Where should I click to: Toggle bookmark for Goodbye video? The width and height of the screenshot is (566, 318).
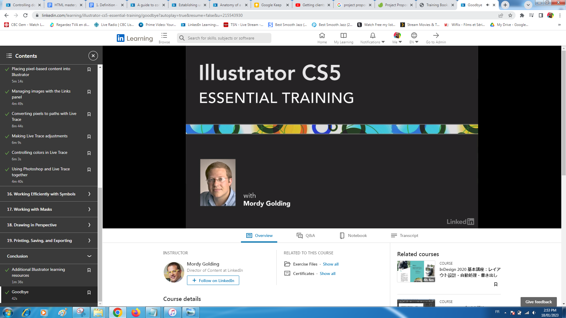pos(89,293)
